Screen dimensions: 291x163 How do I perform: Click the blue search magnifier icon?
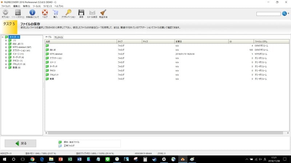(284, 14)
